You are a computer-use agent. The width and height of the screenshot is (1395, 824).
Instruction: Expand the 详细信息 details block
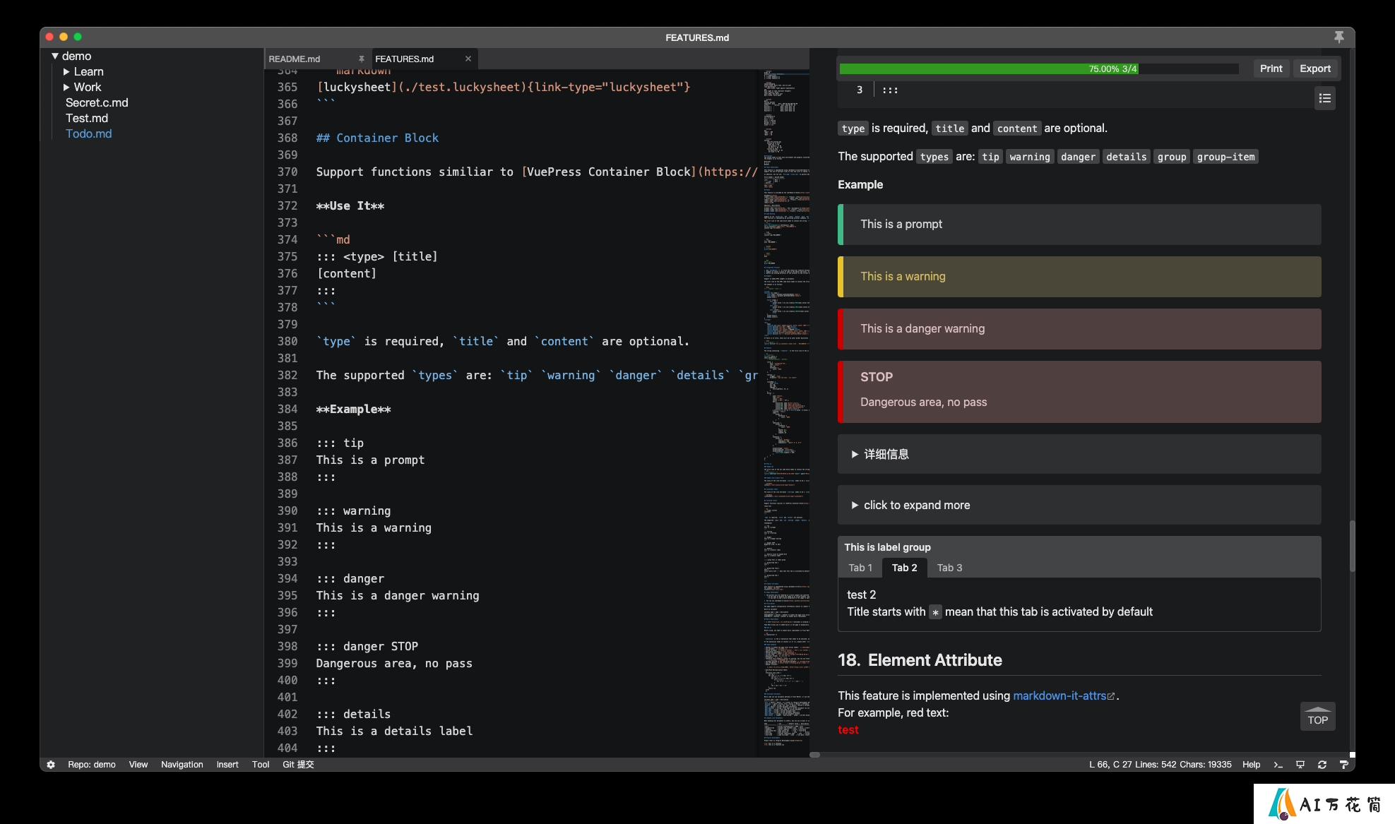coord(1079,454)
